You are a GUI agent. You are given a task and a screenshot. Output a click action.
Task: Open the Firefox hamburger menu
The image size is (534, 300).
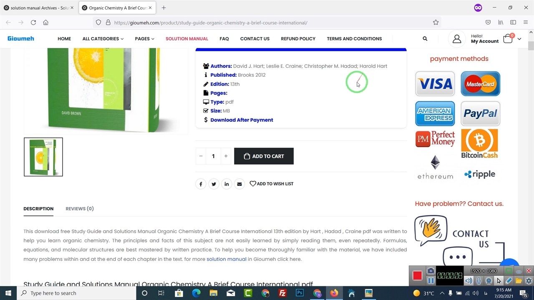pyautogui.click(x=526, y=22)
